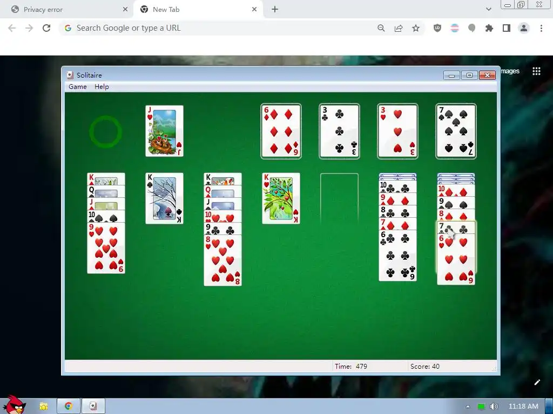Open the Extensions puzzle piece menu
553x414 pixels.
pos(489,28)
